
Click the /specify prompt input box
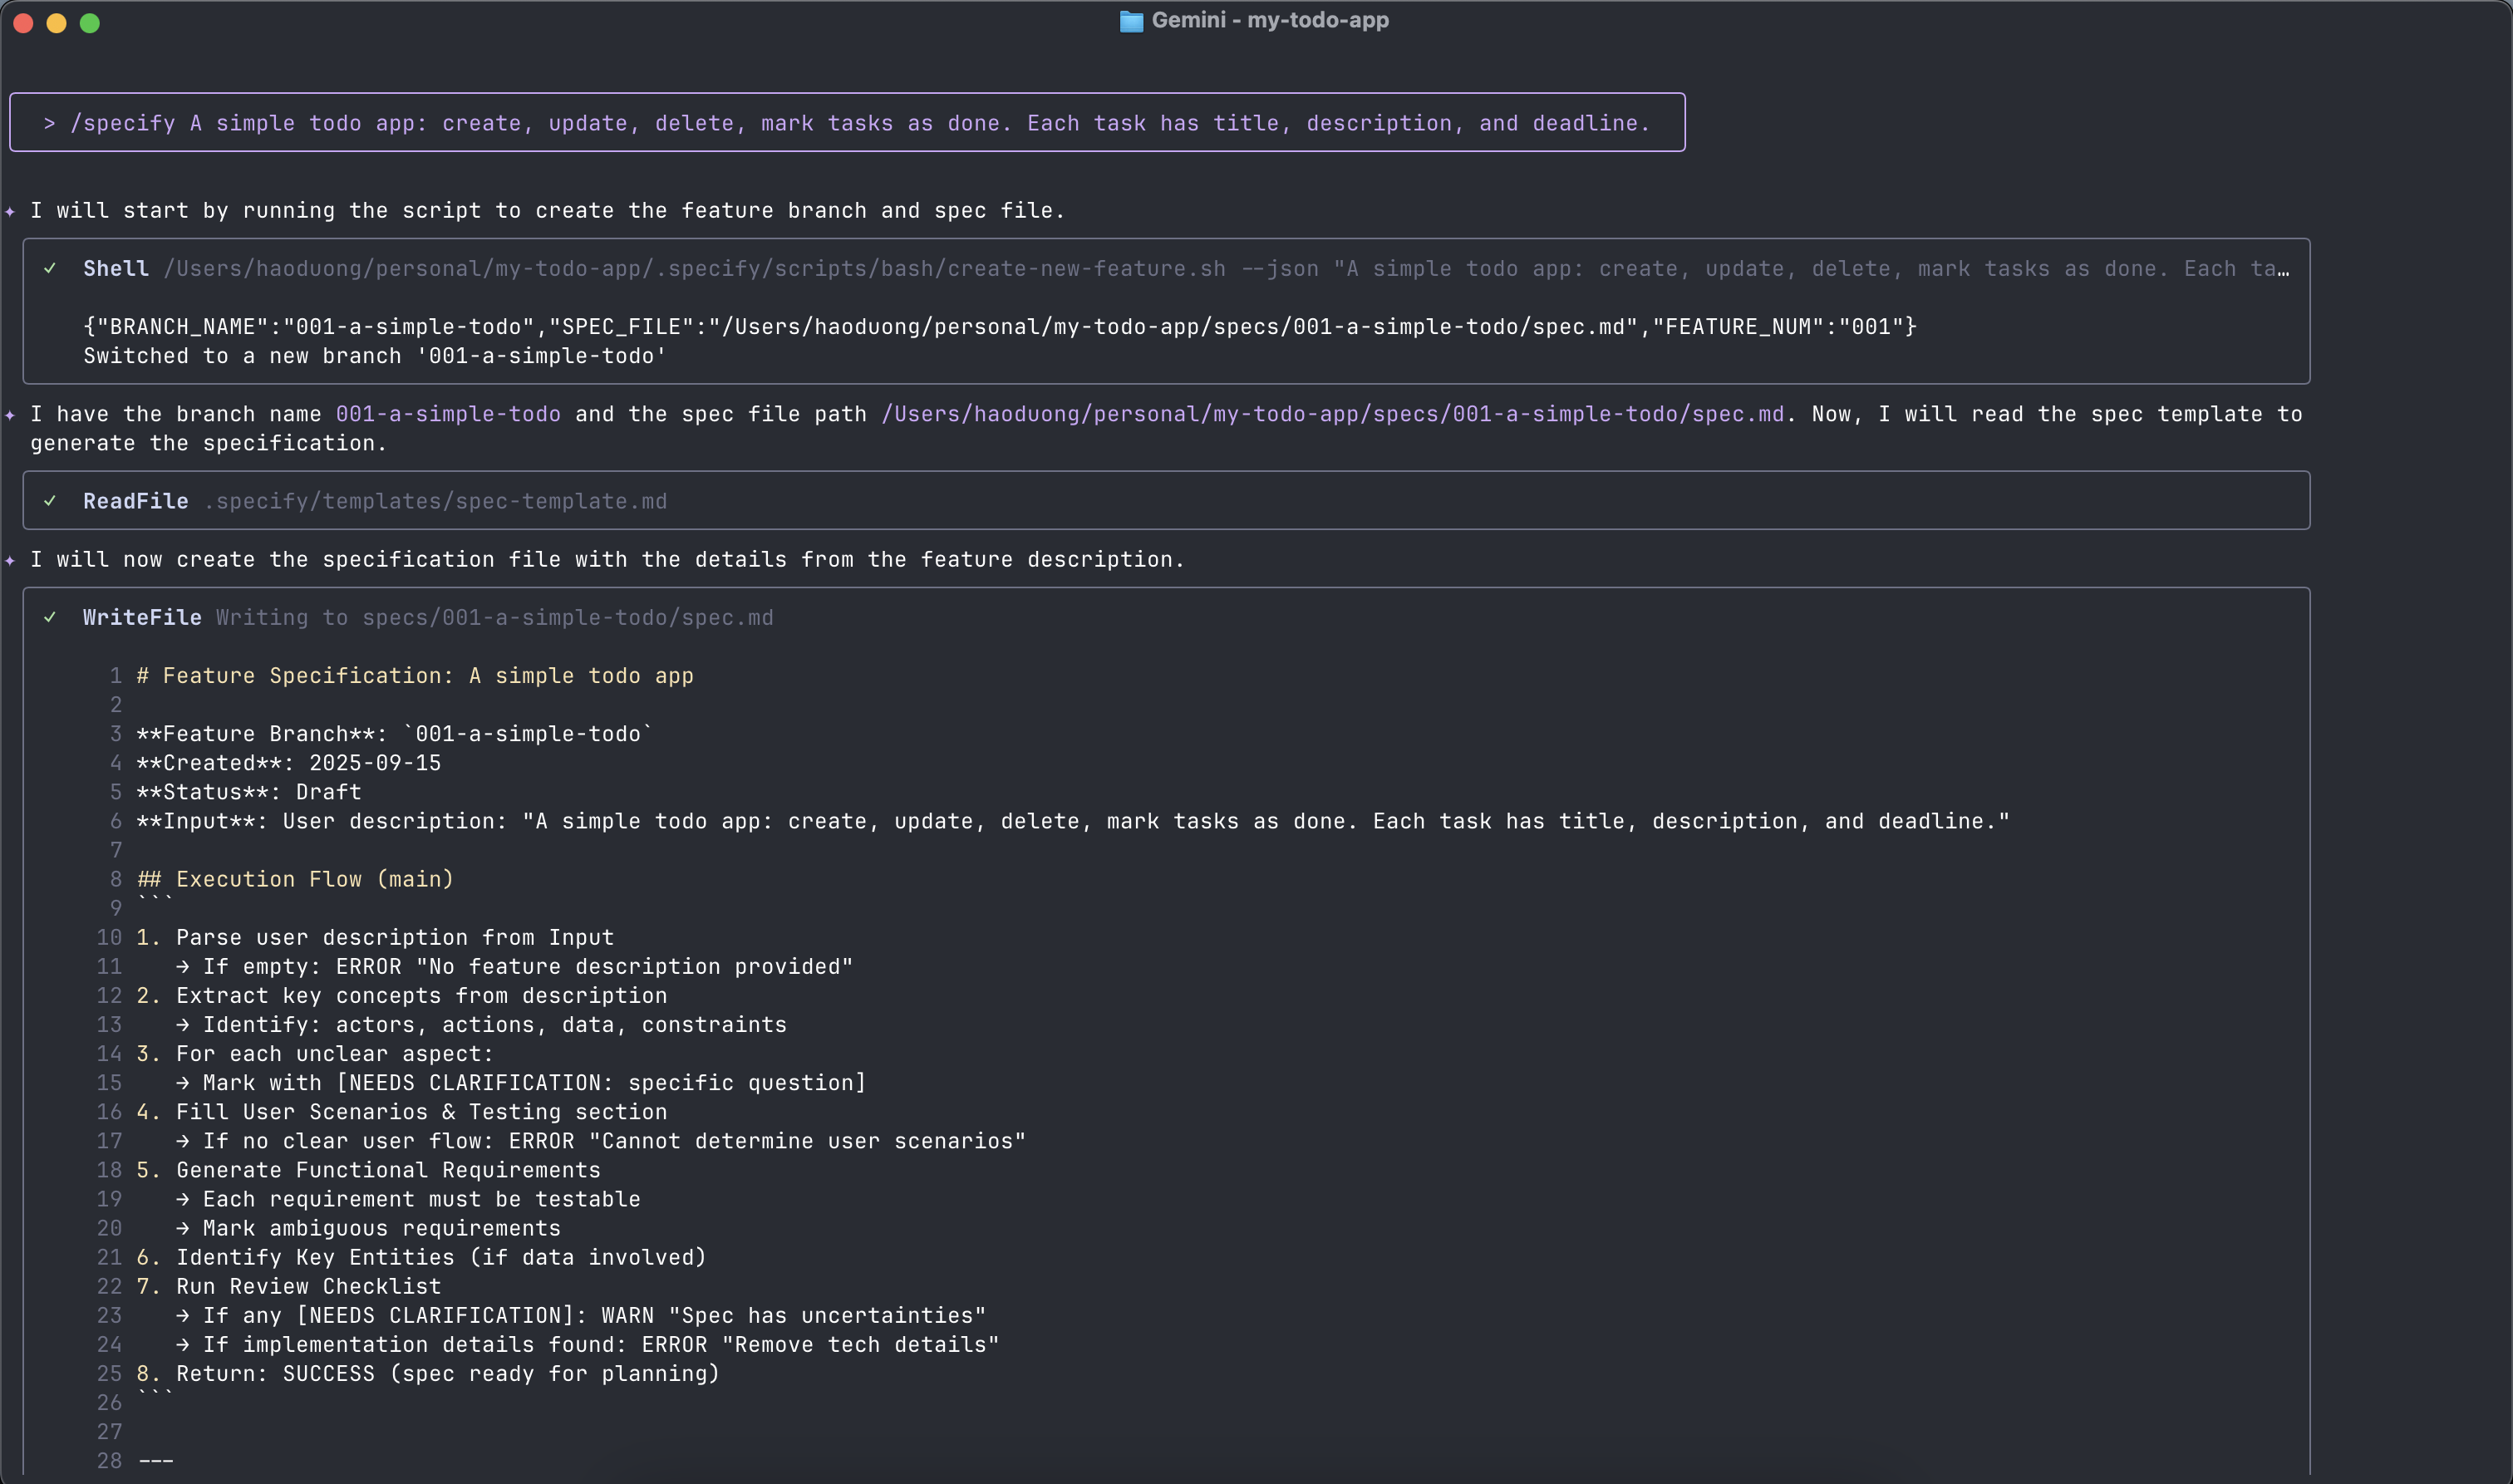click(x=847, y=122)
